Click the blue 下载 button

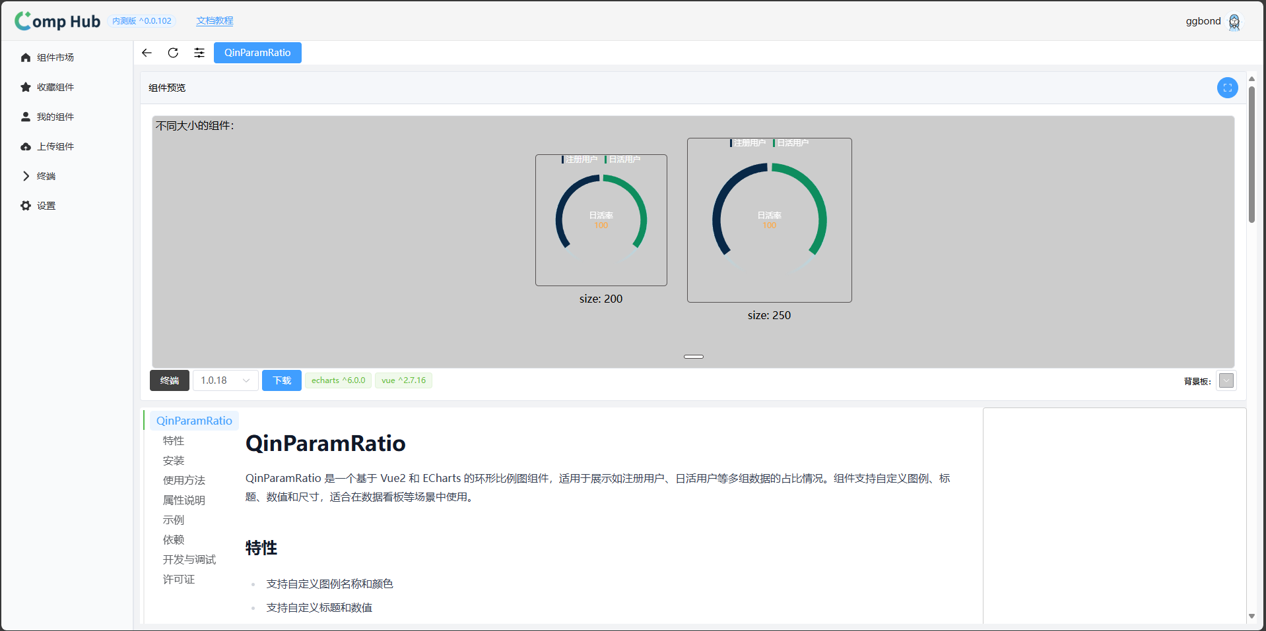(x=282, y=380)
